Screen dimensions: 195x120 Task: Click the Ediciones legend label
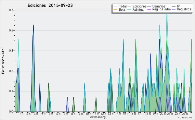point(139,6)
